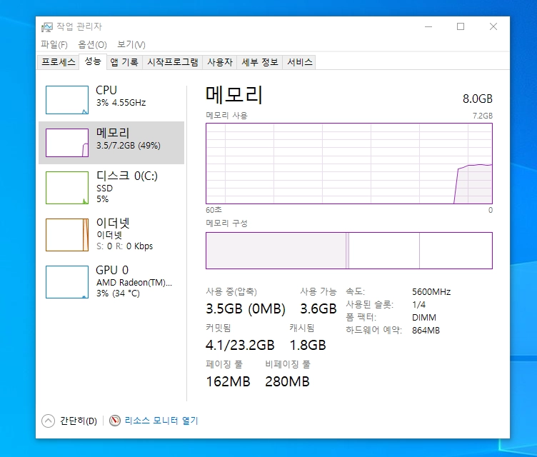The image size is (537, 457).
Task: Switch to the 서비스 tab
Action: pyautogui.click(x=300, y=62)
